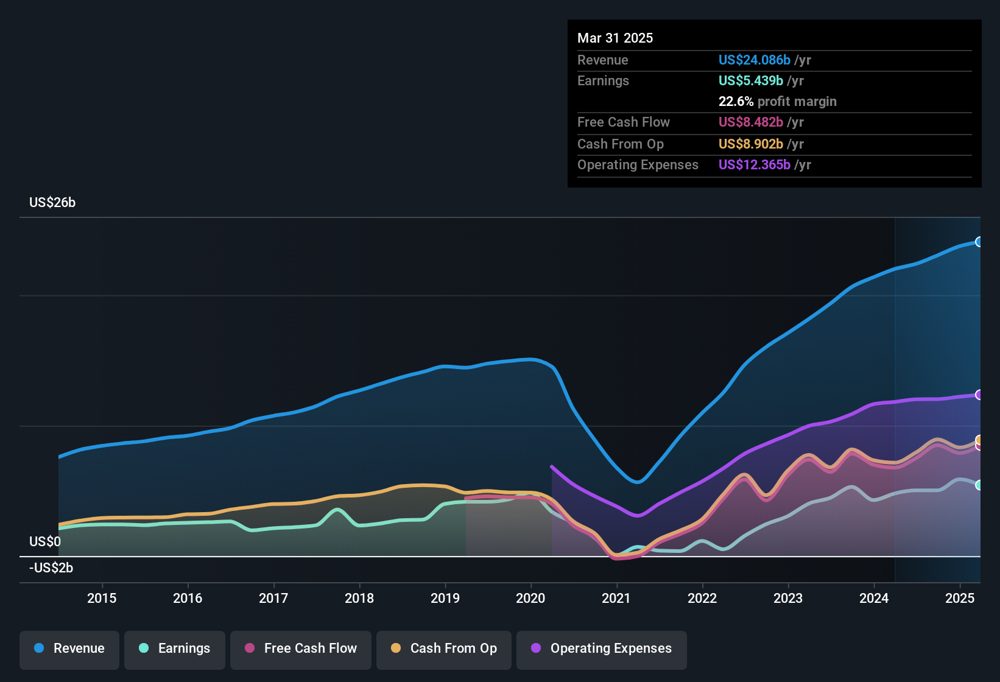Click the US$26b axis label
1000x682 pixels.
pos(52,202)
